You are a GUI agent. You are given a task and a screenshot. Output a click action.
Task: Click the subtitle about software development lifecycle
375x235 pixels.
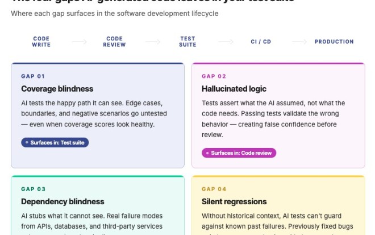pyautogui.click(x=115, y=14)
